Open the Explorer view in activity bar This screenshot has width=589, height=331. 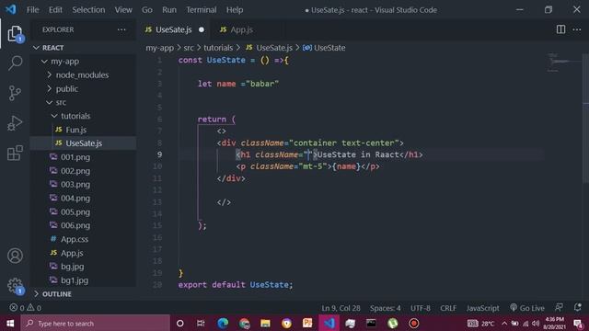coord(15,34)
